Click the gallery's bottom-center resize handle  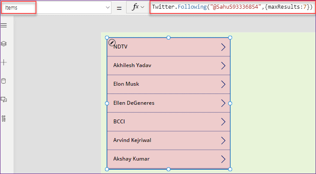coord(169,169)
